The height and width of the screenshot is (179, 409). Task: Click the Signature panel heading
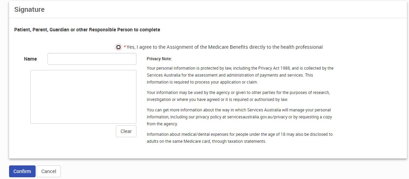click(x=29, y=10)
